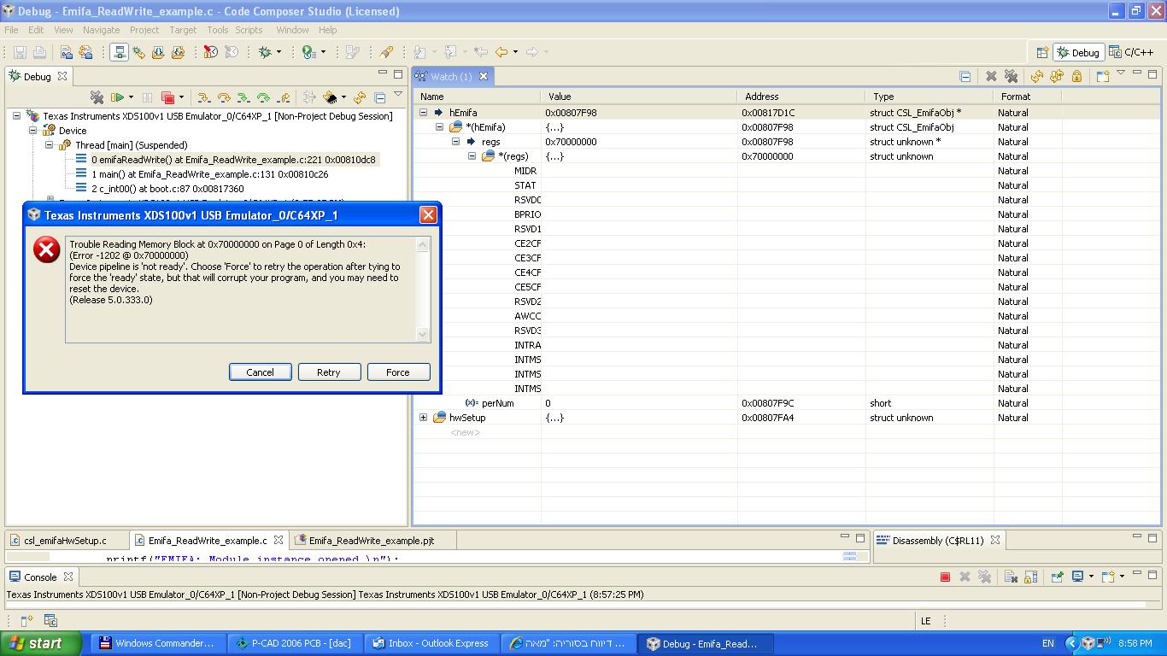This screenshot has width=1167, height=656.
Task: Open the Target menu
Action: pos(183,30)
